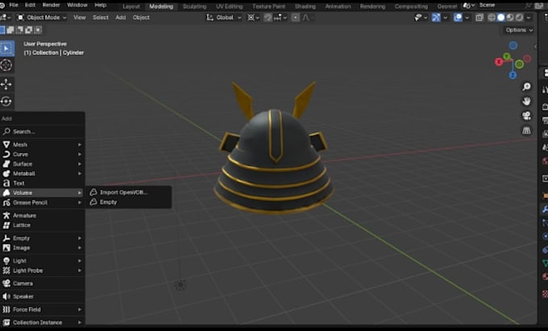Select the Move tool
Image resolution: width=548 pixels, height=331 pixels.
click(x=6, y=84)
